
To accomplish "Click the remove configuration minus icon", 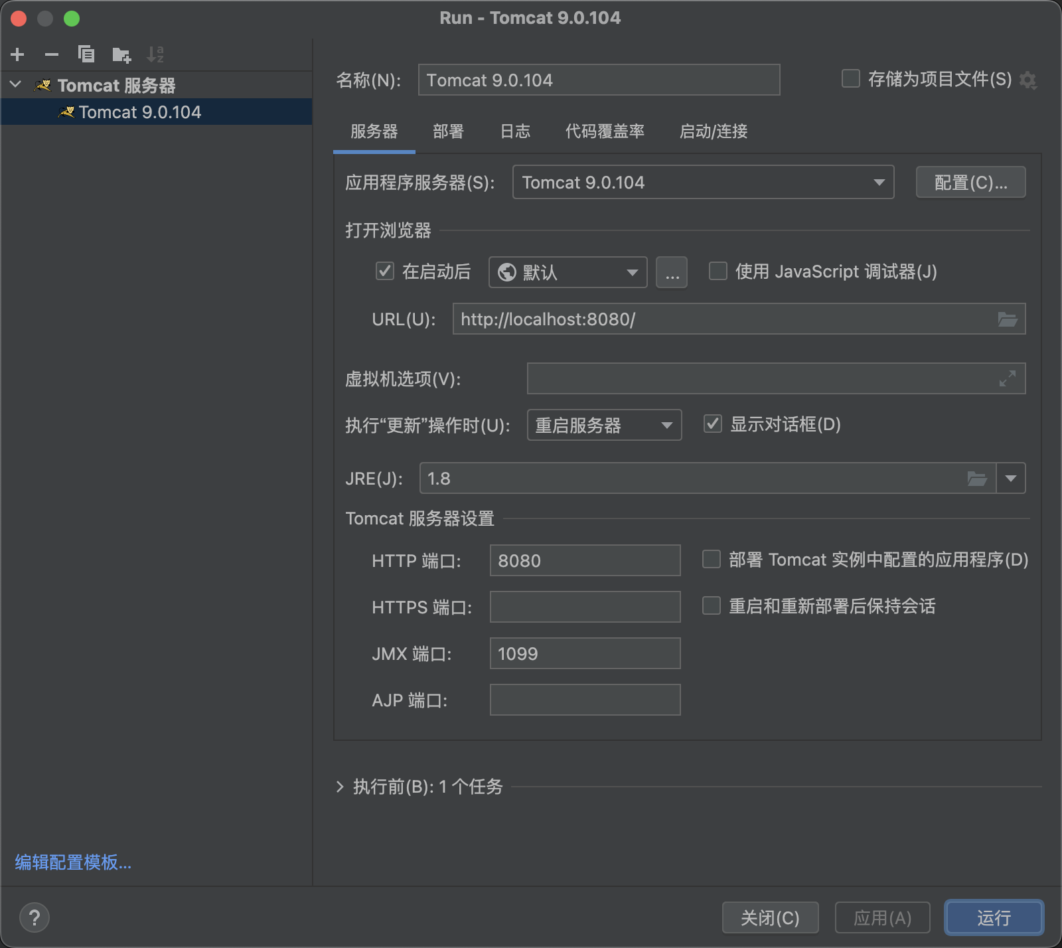I will point(52,54).
